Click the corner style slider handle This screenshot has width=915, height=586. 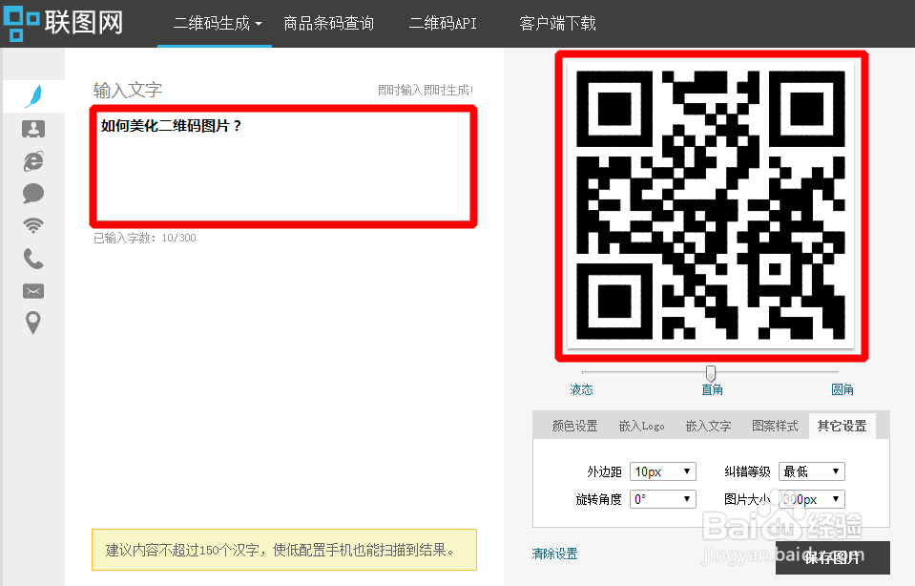711,373
